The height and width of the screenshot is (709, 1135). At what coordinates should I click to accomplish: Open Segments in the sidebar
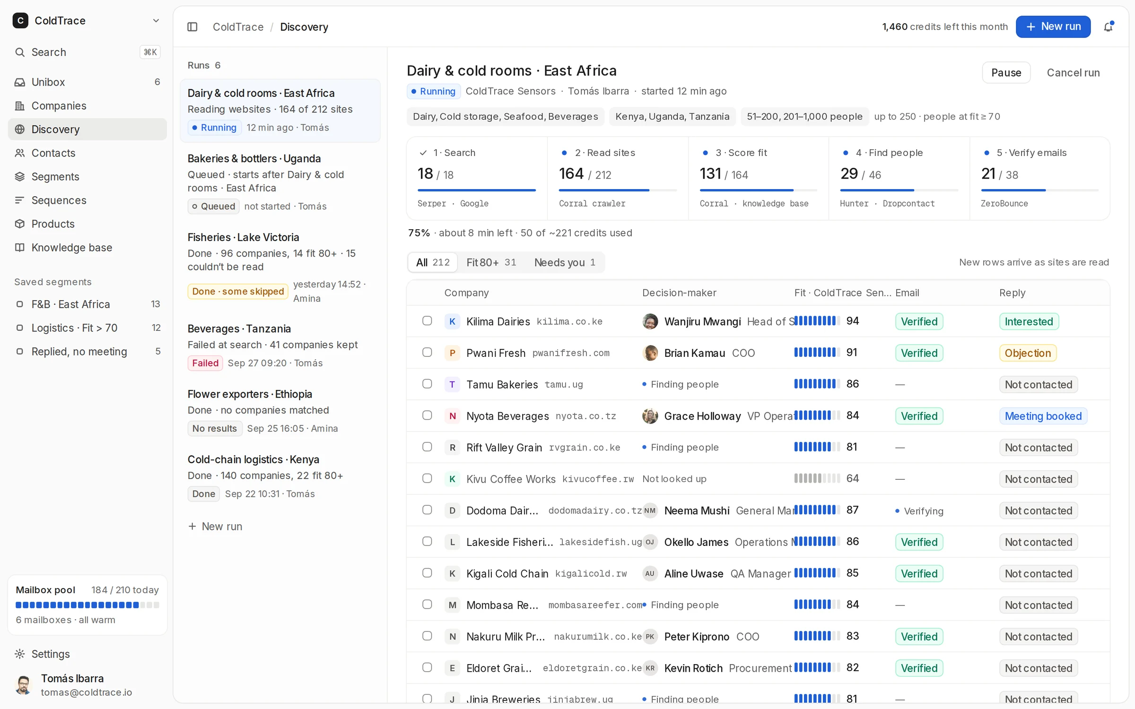[x=87, y=176]
